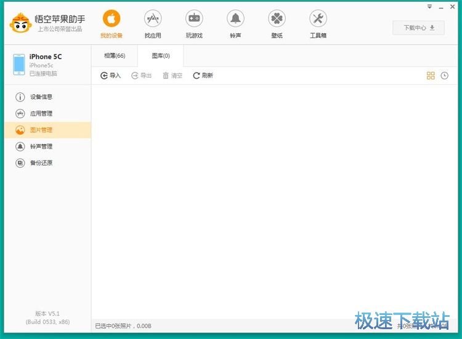The height and width of the screenshot is (339, 462).
Task: Click the 已连接电脑 connection status text
Action: click(x=43, y=73)
